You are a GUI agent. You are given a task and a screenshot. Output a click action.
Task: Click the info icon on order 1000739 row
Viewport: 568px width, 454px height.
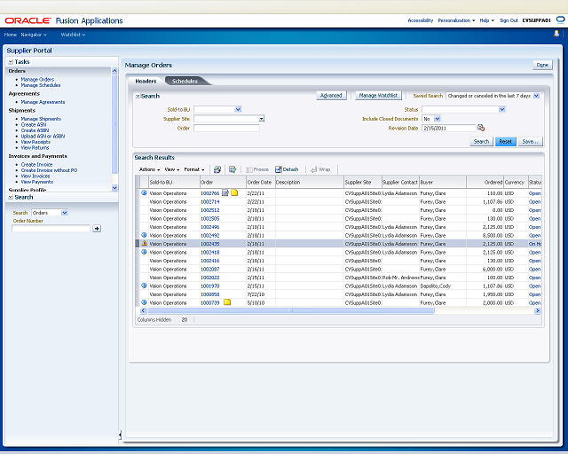(x=144, y=302)
